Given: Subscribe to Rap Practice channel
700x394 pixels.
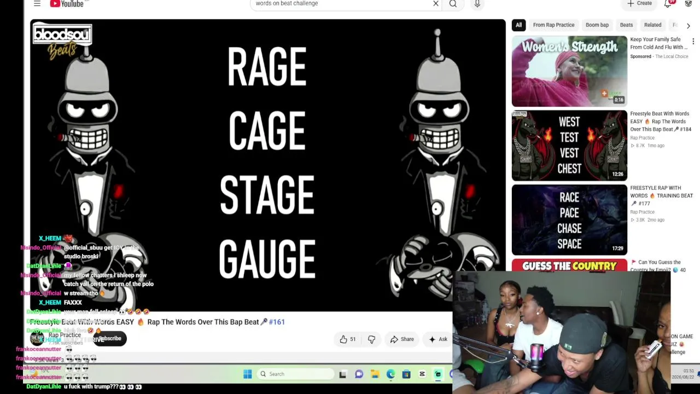Looking at the screenshot, I should [110, 339].
